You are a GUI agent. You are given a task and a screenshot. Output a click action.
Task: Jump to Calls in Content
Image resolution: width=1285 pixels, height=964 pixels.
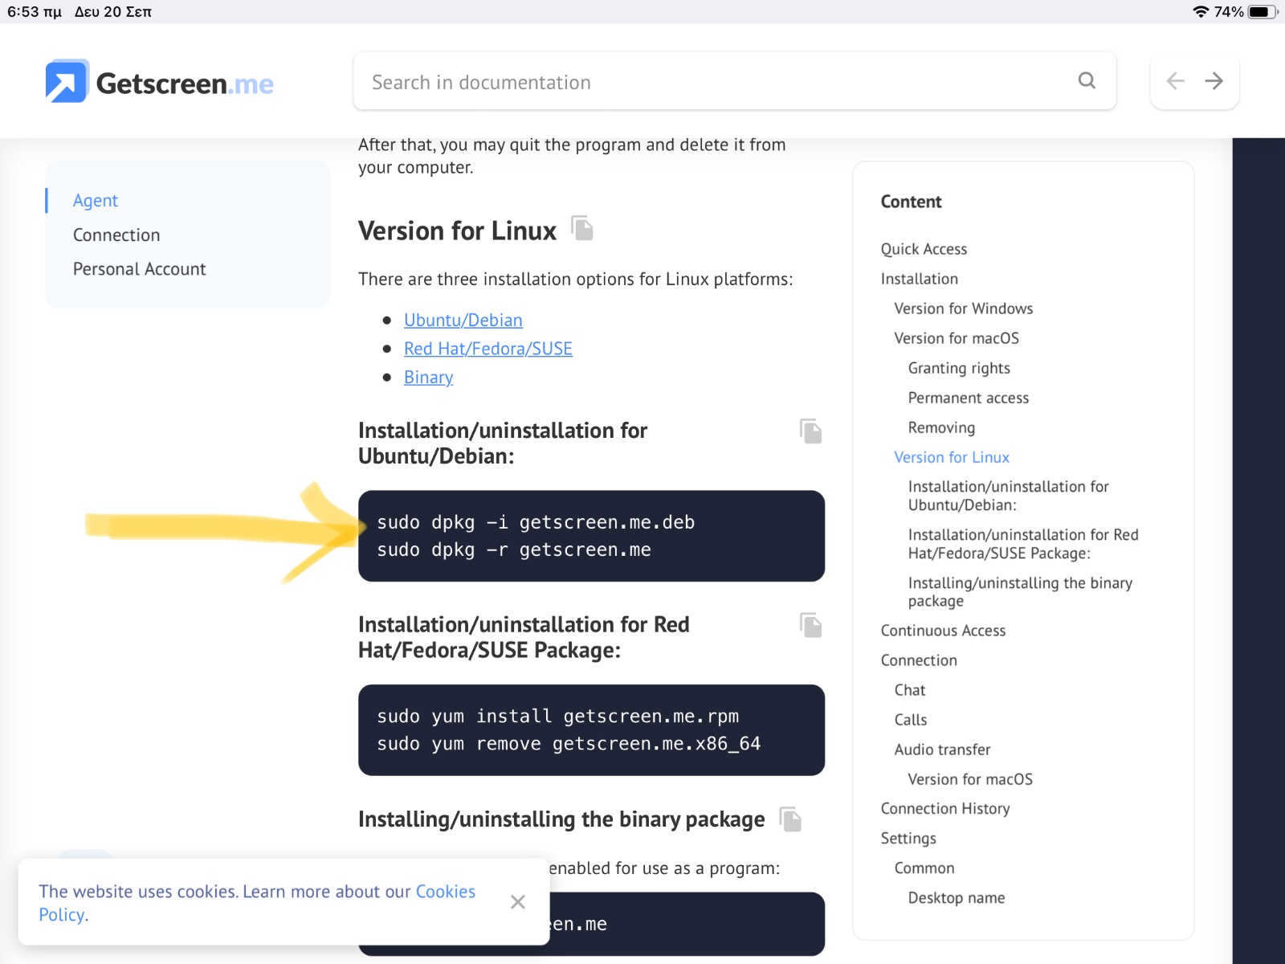click(911, 720)
